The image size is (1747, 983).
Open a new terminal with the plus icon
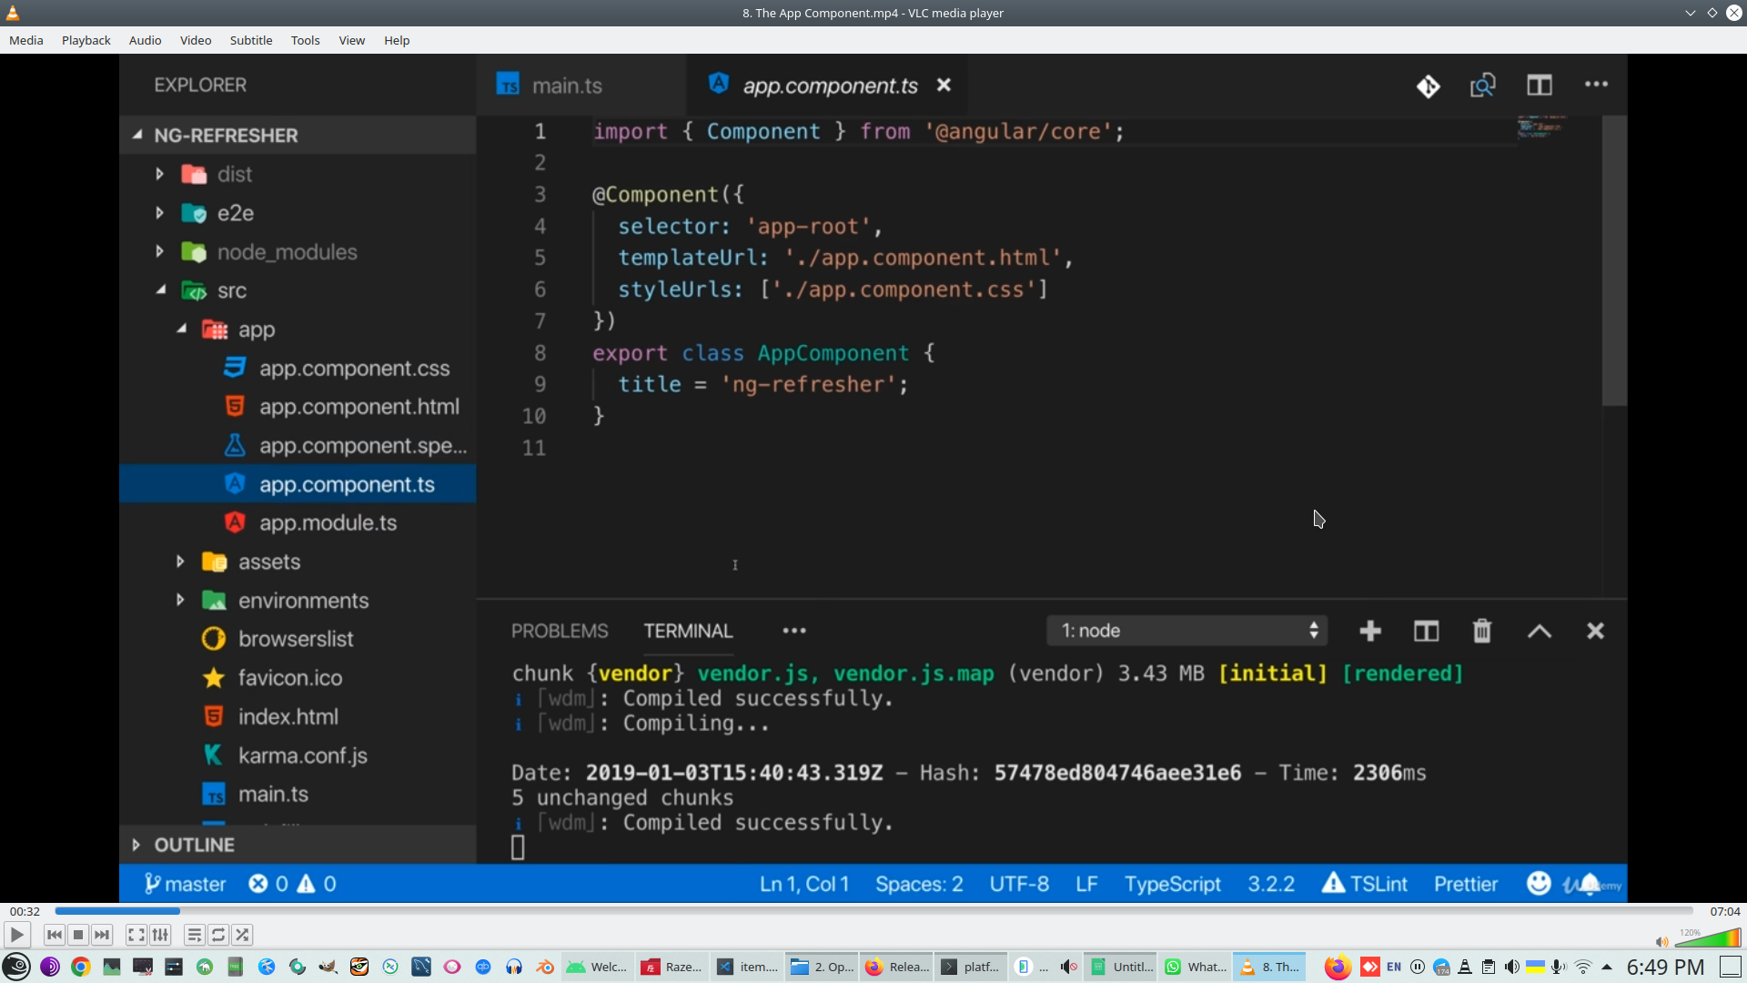tap(1370, 630)
